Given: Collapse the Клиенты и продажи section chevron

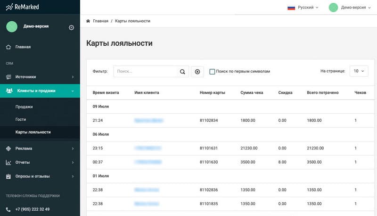Looking at the screenshot, I should pos(73,91).
